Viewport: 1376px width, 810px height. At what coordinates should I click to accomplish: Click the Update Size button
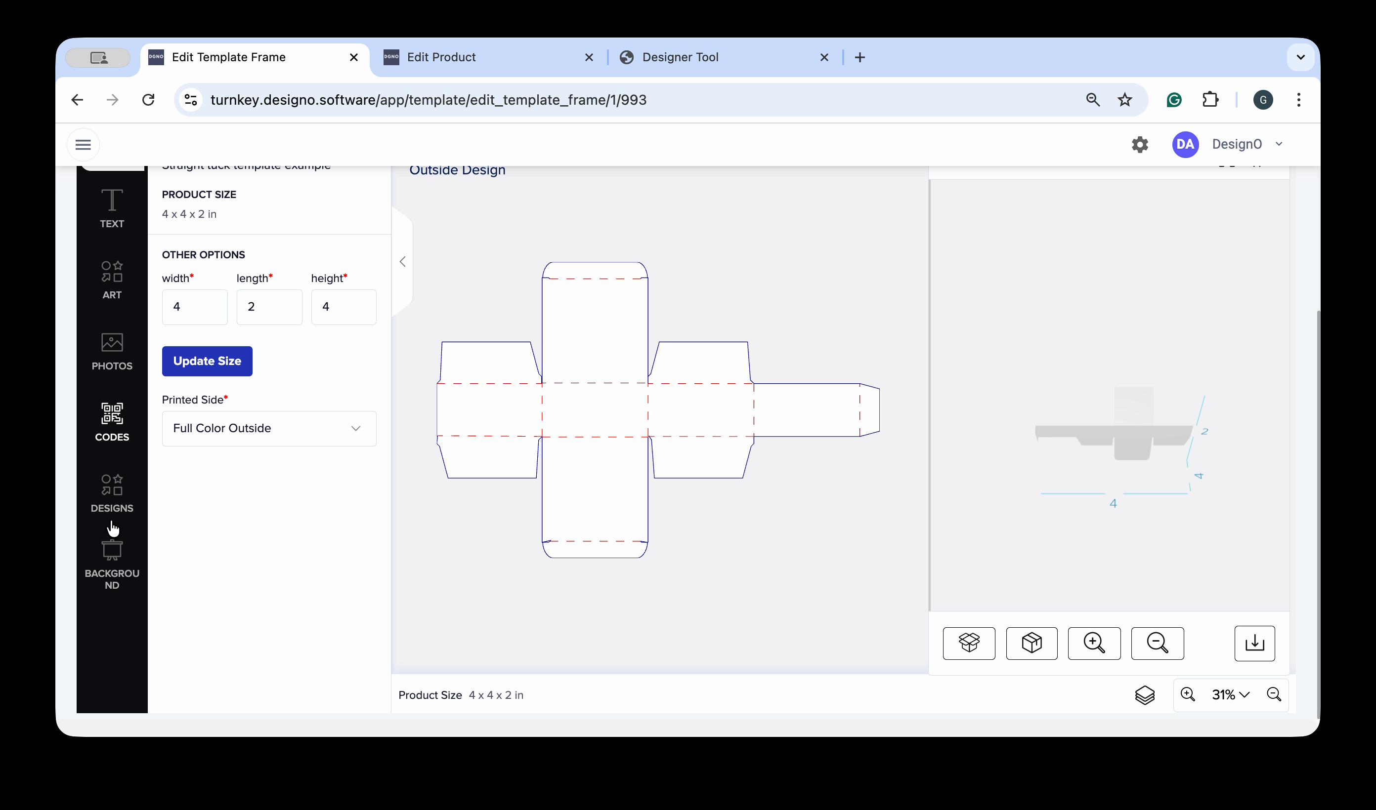207,361
